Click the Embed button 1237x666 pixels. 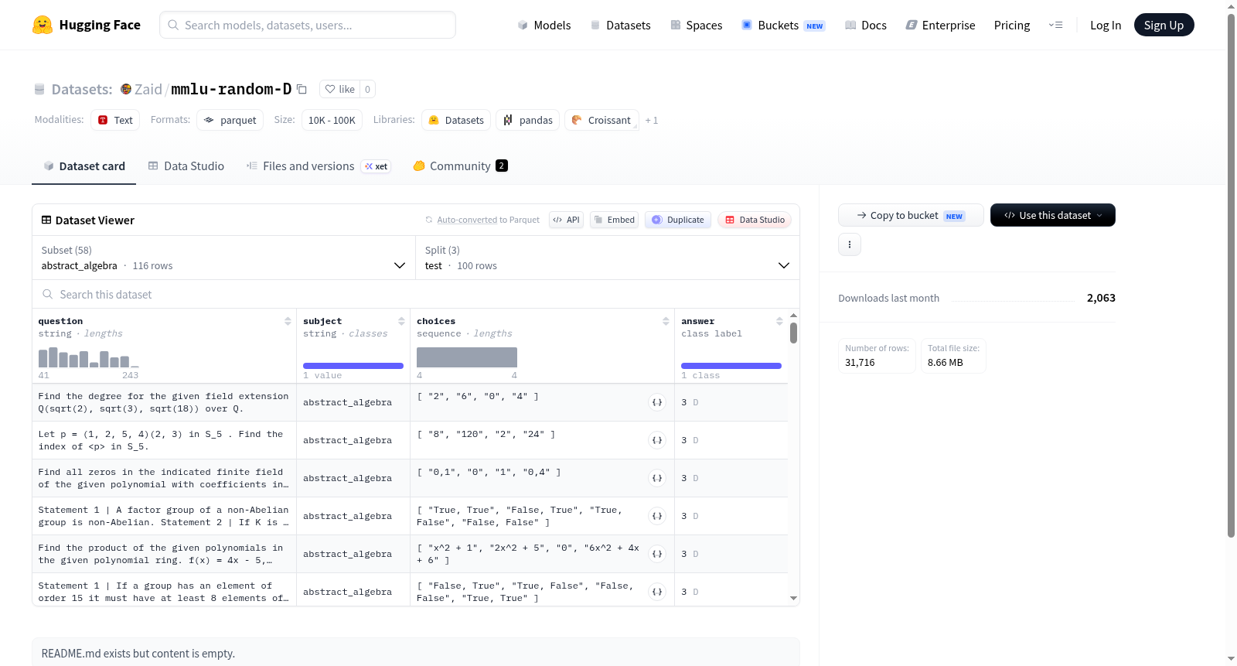pos(614,220)
